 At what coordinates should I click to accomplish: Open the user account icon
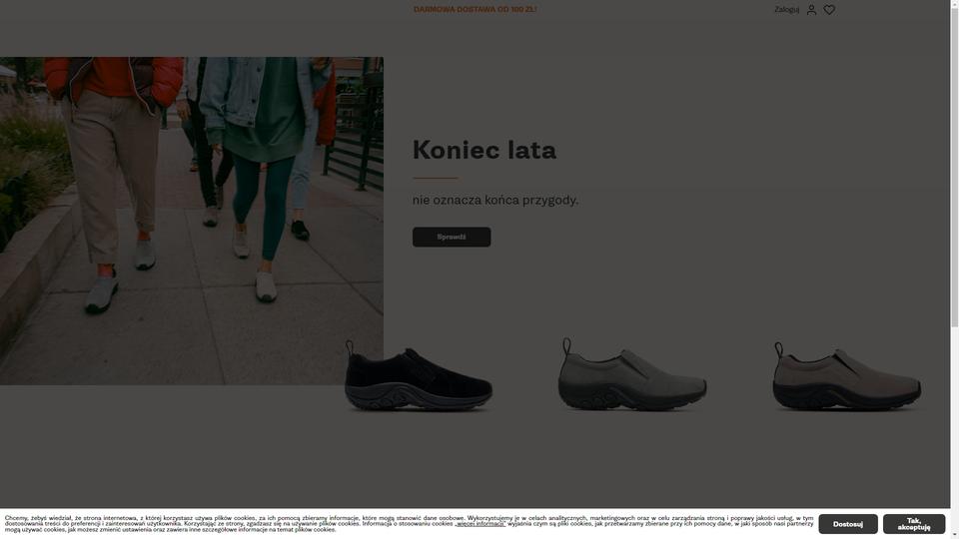[x=811, y=10]
